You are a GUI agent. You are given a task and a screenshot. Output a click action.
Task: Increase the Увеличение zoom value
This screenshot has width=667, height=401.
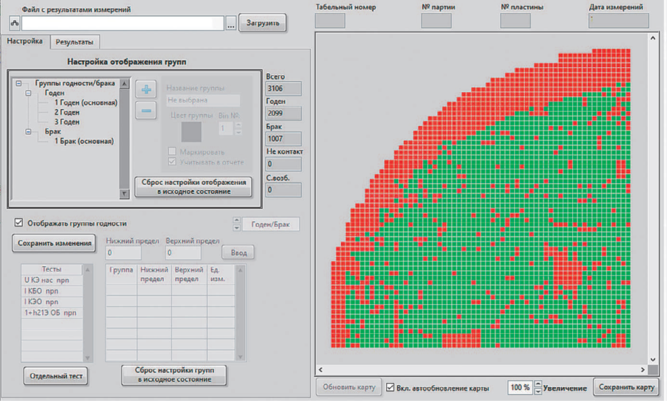[538, 384]
